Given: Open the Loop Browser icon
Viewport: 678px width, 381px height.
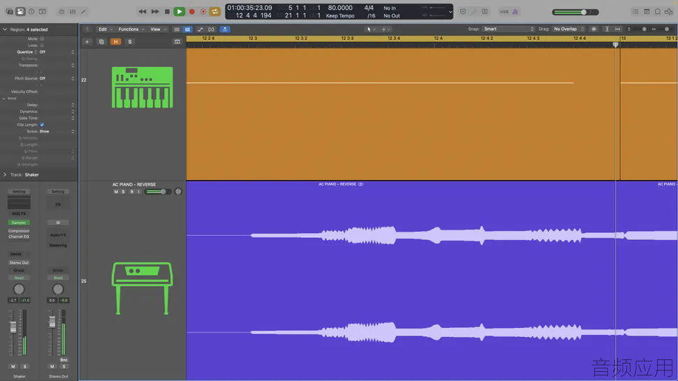Looking at the screenshot, I should (x=657, y=12).
